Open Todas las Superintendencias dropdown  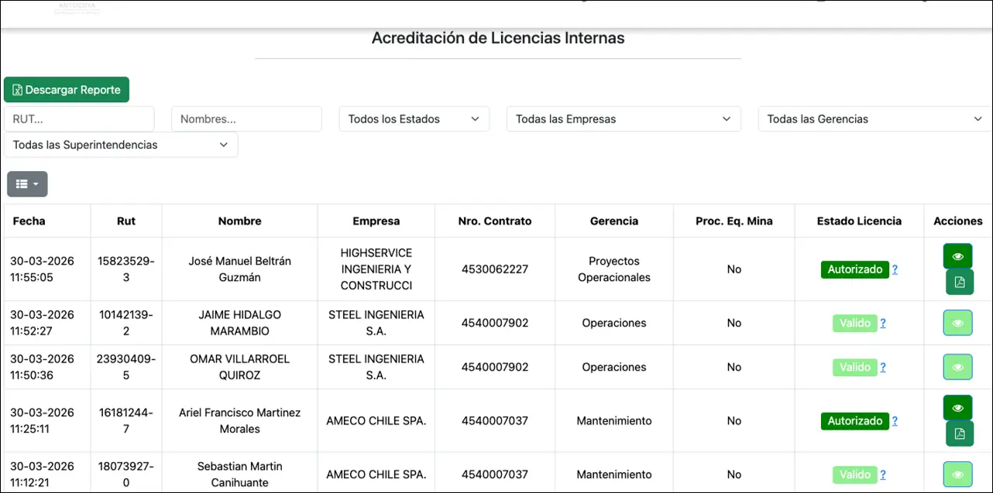pyautogui.click(x=121, y=145)
